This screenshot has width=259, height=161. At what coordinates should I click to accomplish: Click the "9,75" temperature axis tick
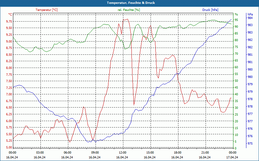coord(9,21)
